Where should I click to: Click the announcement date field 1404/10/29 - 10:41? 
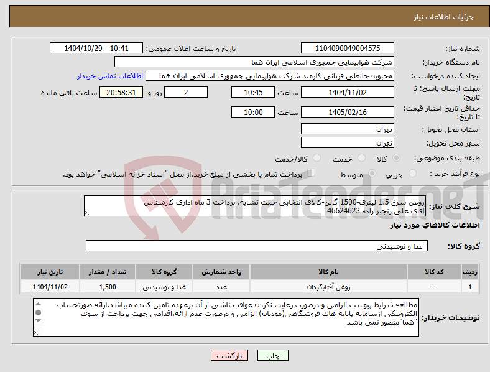pyautogui.click(x=96, y=48)
